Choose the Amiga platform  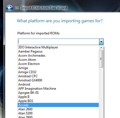coord(58,68)
